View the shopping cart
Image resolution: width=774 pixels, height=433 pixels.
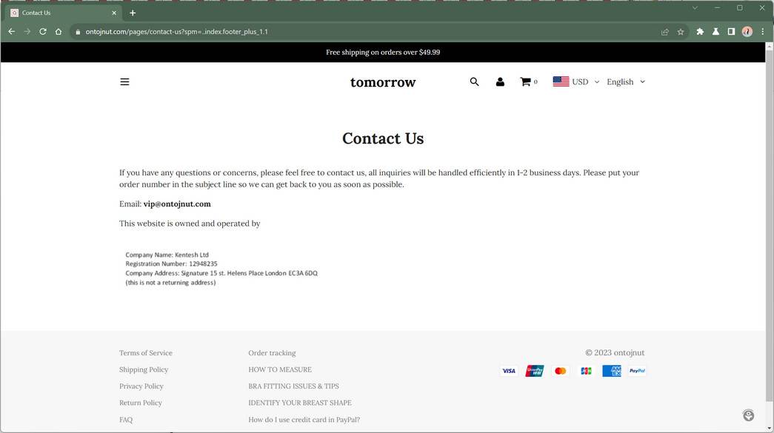pos(525,81)
